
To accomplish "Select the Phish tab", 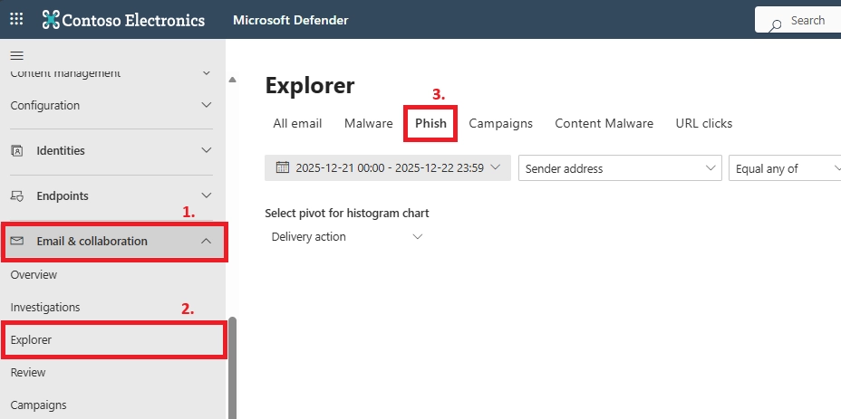I will [430, 123].
